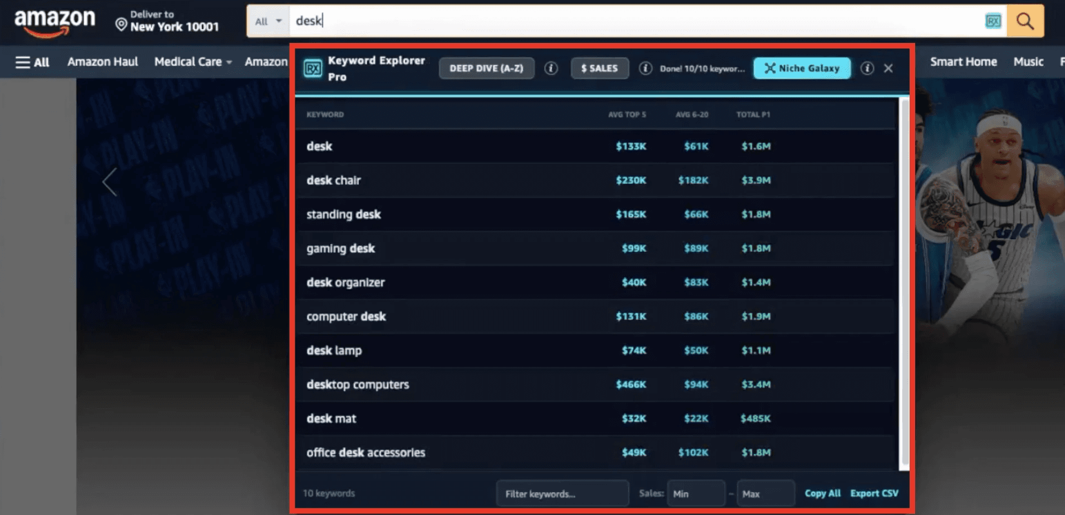Screen dimensions: 1065x515
Task: Click 'Done! 10/10 keywor...' status text
Action: pyautogui.click(x=702, y=69)
